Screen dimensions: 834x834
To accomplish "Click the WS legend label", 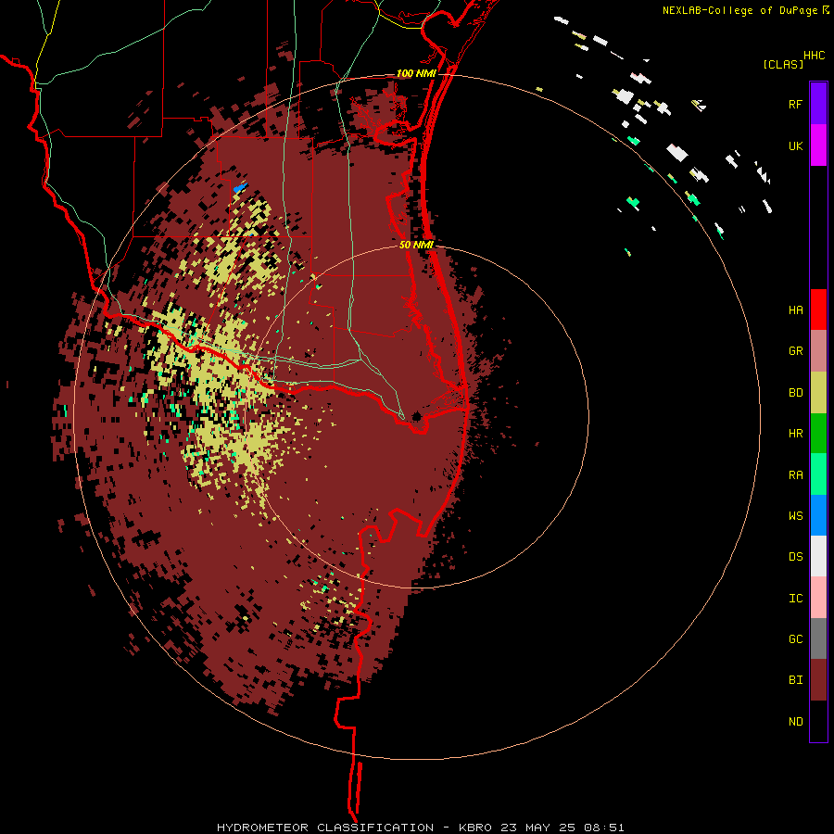I will tap(795, 516).
